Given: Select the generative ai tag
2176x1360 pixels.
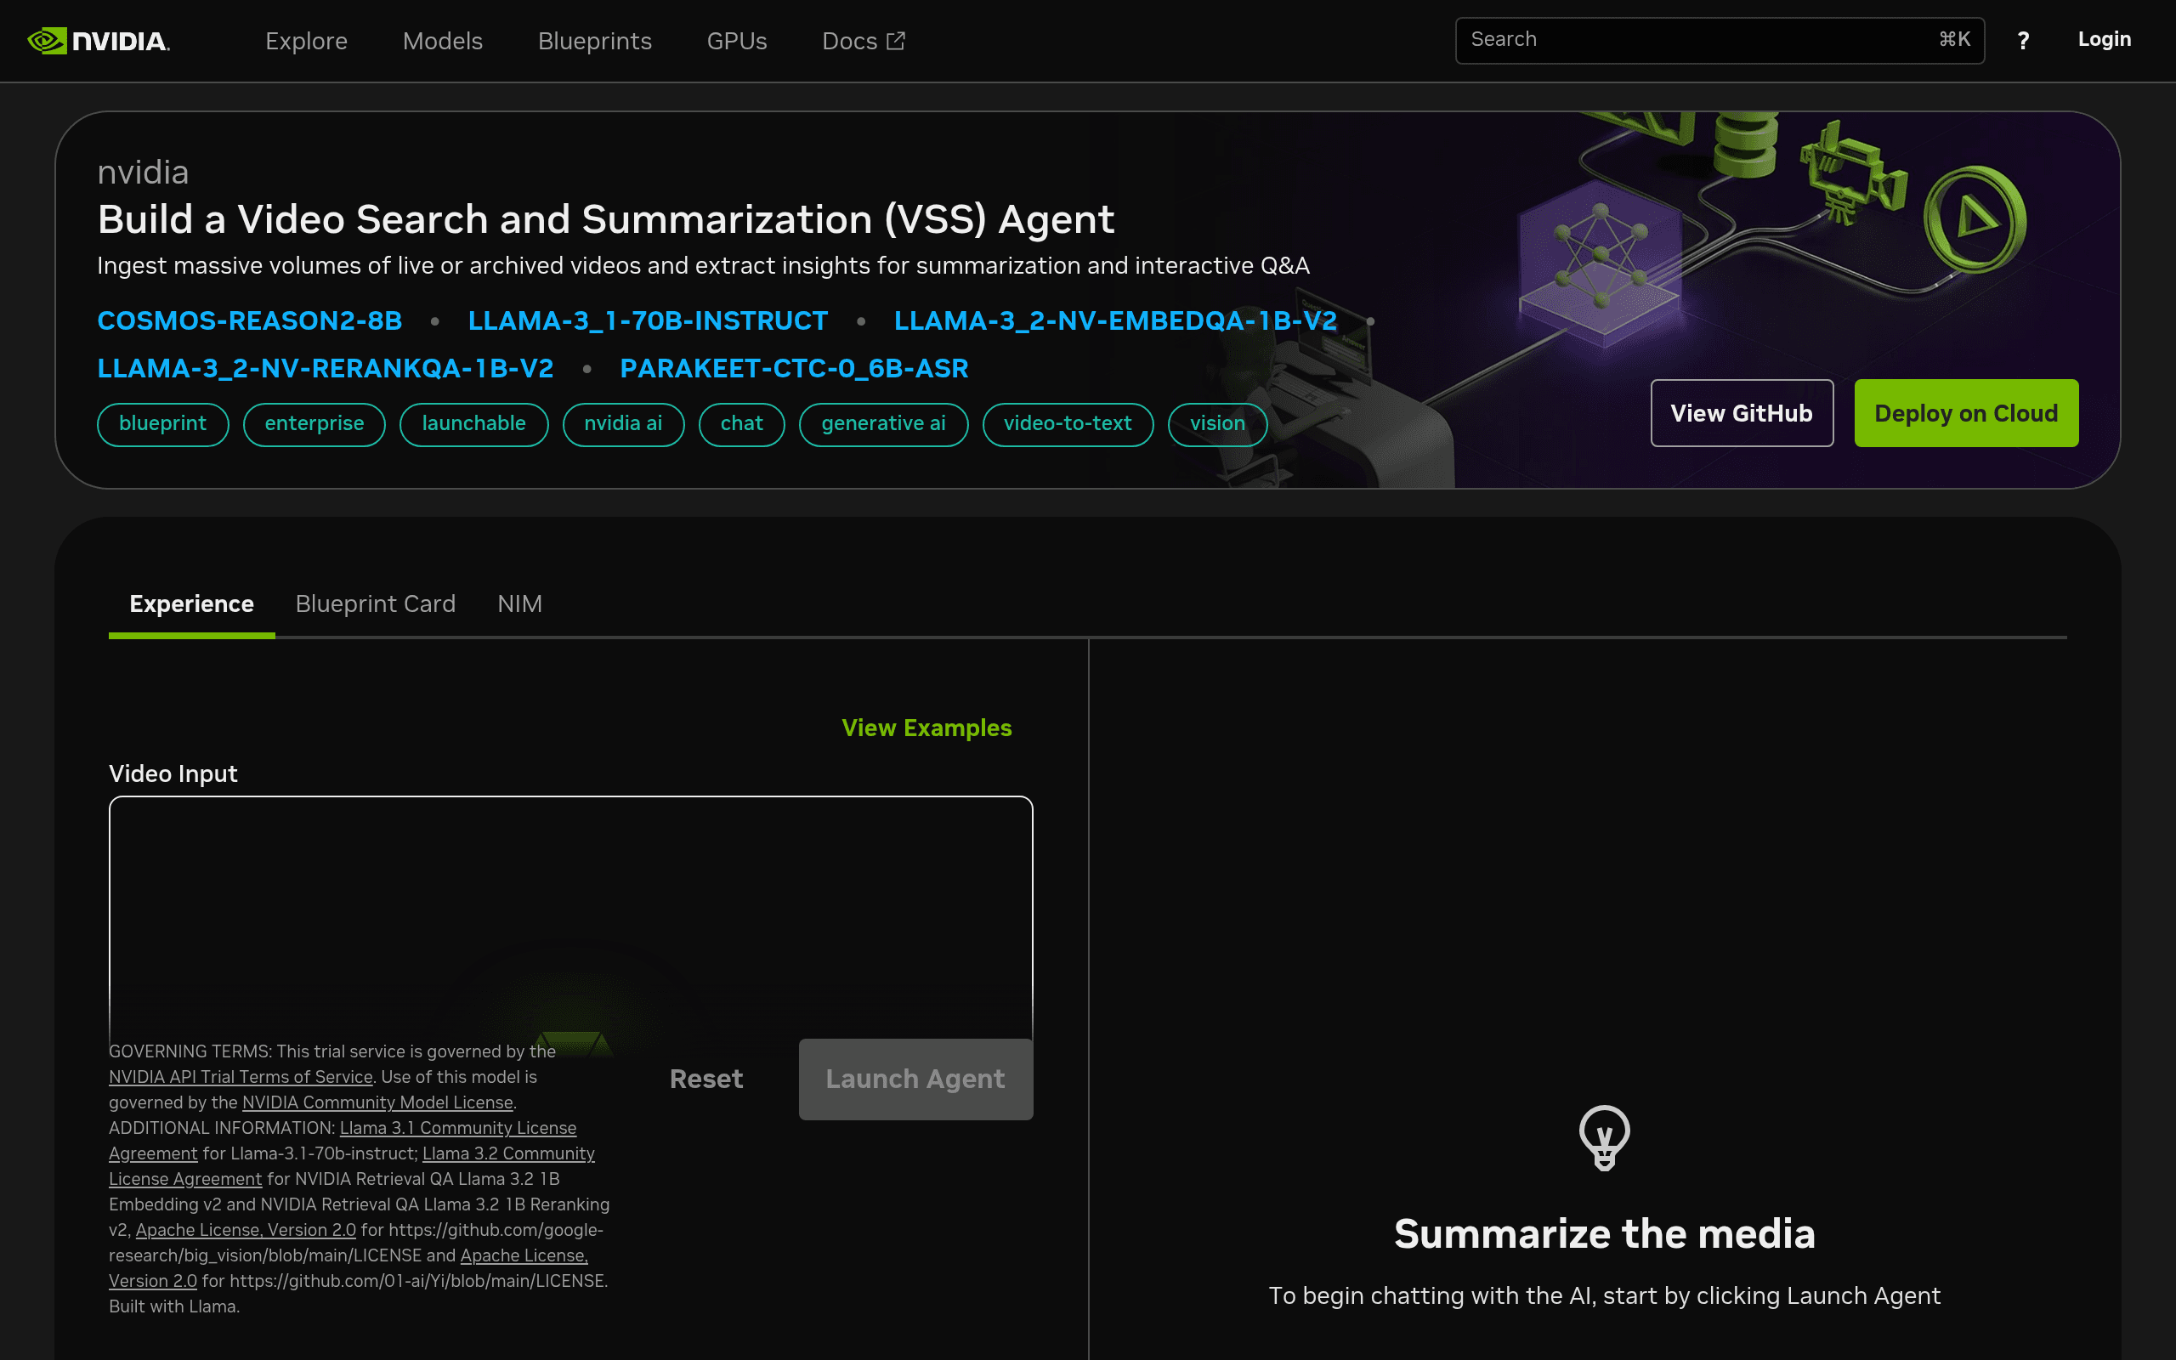Looking at the screenshot, I should tap(883, 423).
